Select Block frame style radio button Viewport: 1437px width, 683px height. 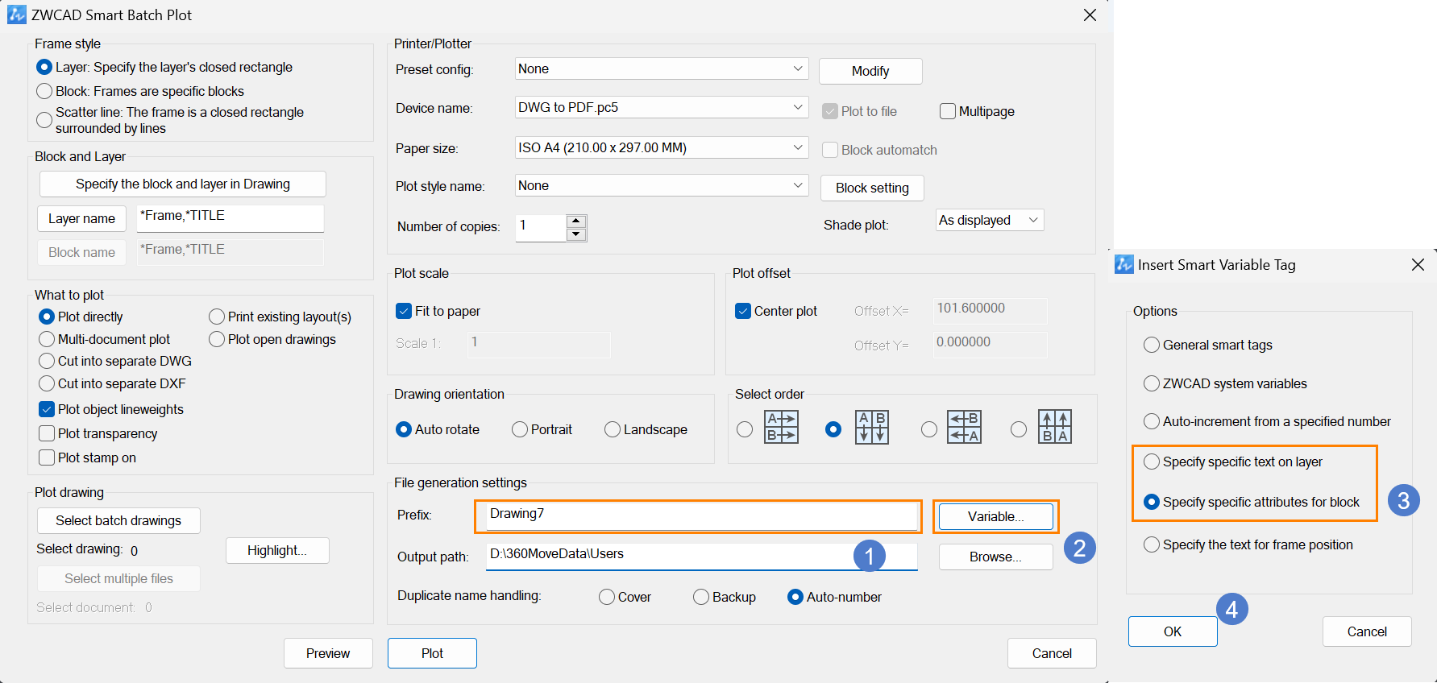point(44,91)
